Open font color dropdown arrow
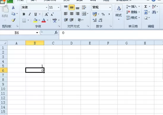This screenshot has height=115, width=163. tap(48, 20)
